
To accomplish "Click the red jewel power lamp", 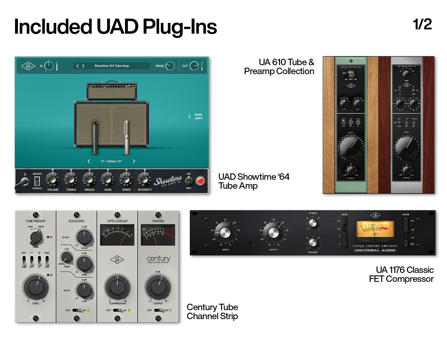I will pos(201,181).
